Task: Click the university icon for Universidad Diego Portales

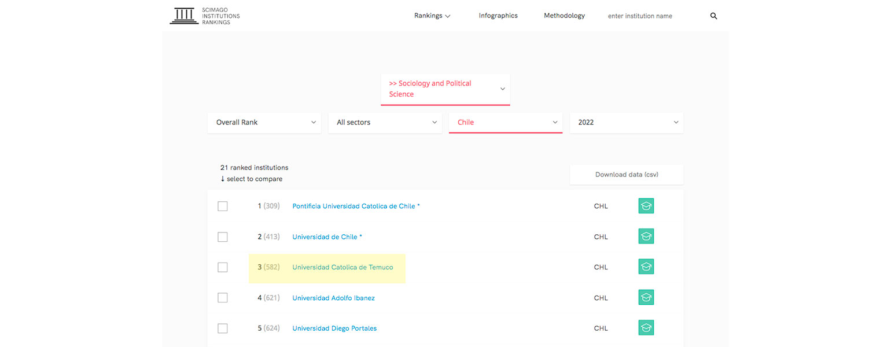Action: (x=646, y=328)
